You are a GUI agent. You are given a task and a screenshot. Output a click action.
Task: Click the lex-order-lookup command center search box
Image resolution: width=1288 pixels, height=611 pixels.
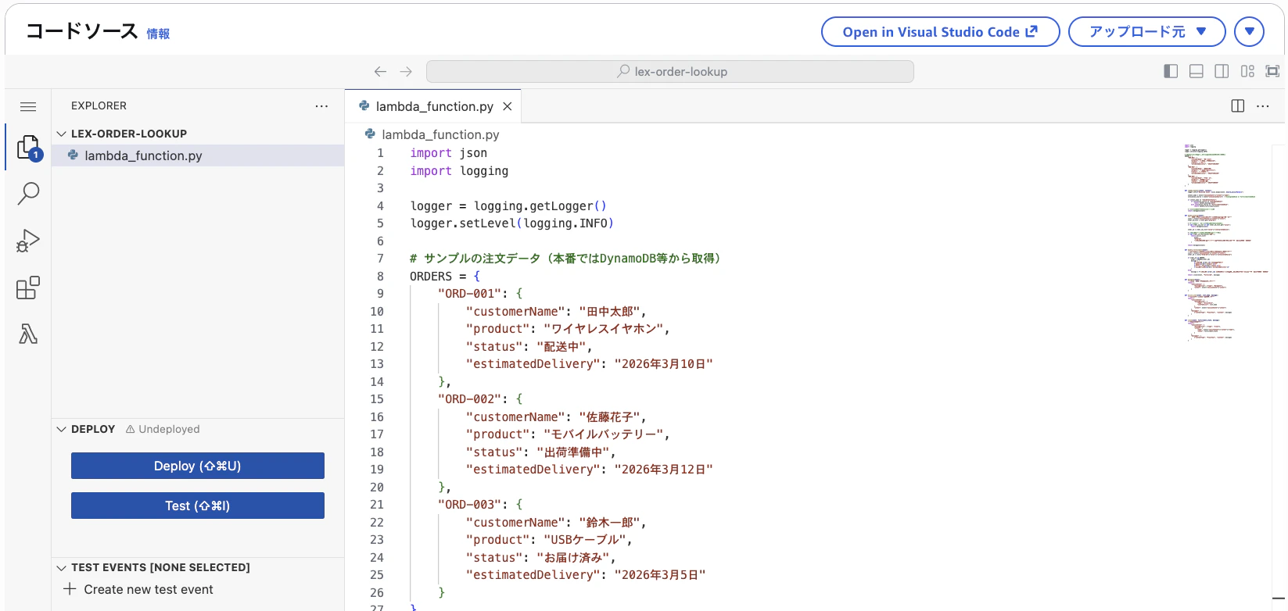(670, 71)
